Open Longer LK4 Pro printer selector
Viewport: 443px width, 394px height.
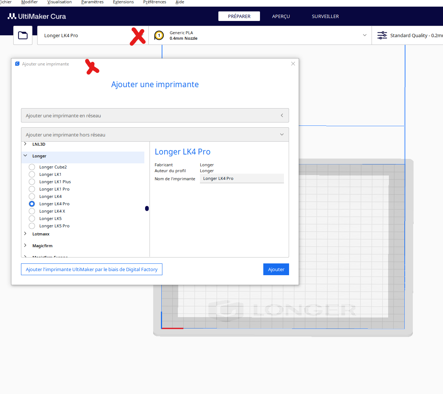point(93,35)
